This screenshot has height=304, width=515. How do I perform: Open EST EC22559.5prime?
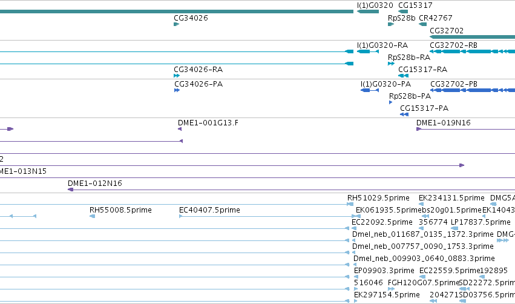click(450, 271)
